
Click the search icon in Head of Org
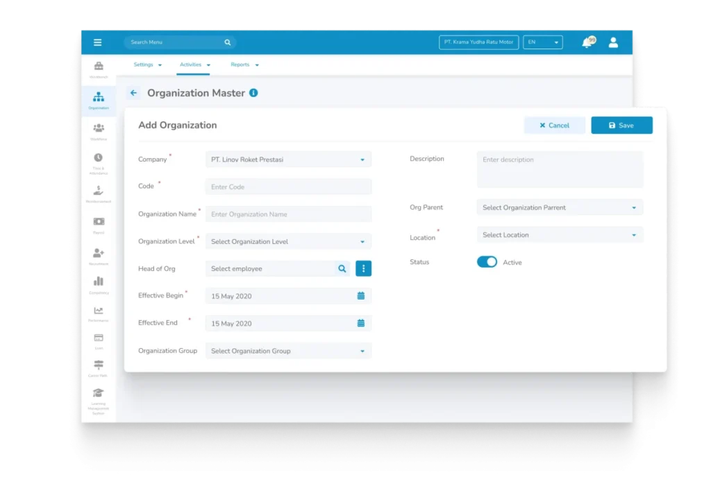pos(342,268)
